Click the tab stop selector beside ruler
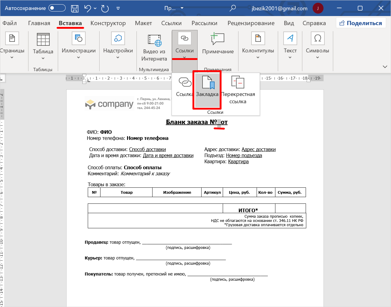The height and width of the screenshot is (307, 391). 2,78
